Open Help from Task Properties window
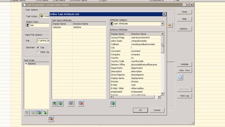 (x=184, y=19)
